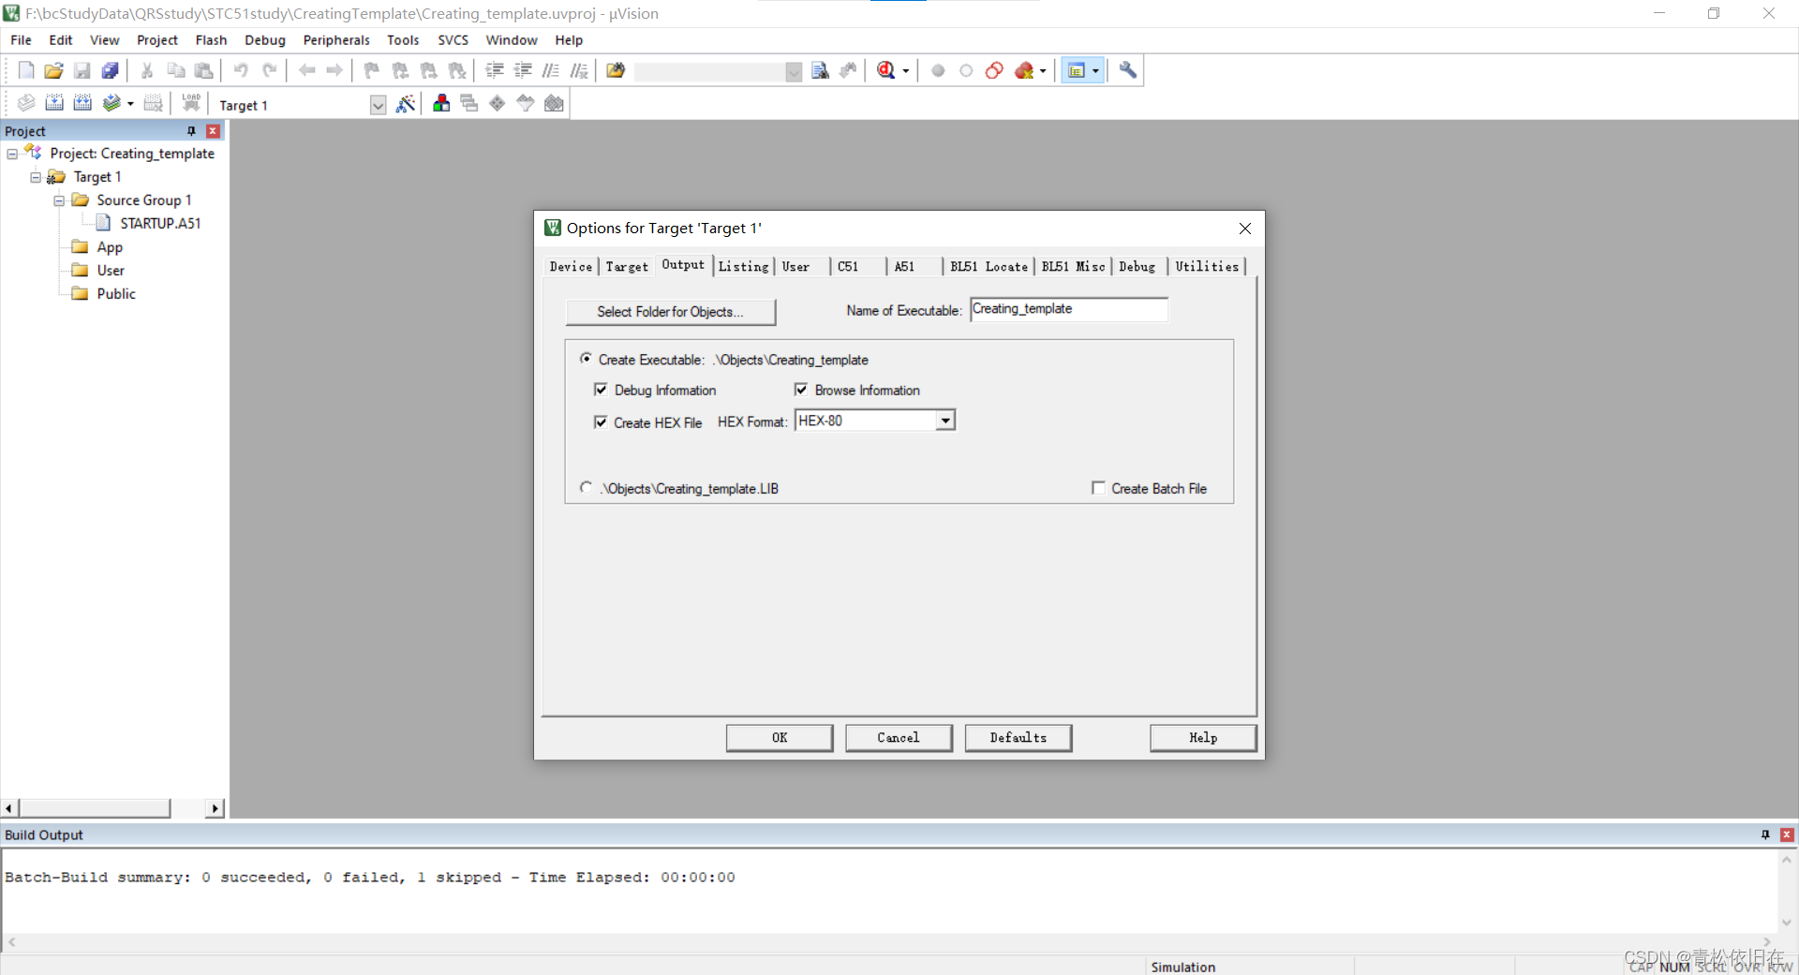Open the breakpoints dropdown arrow
This screenshot has width=1799, height=975.
coord(1043,71)
